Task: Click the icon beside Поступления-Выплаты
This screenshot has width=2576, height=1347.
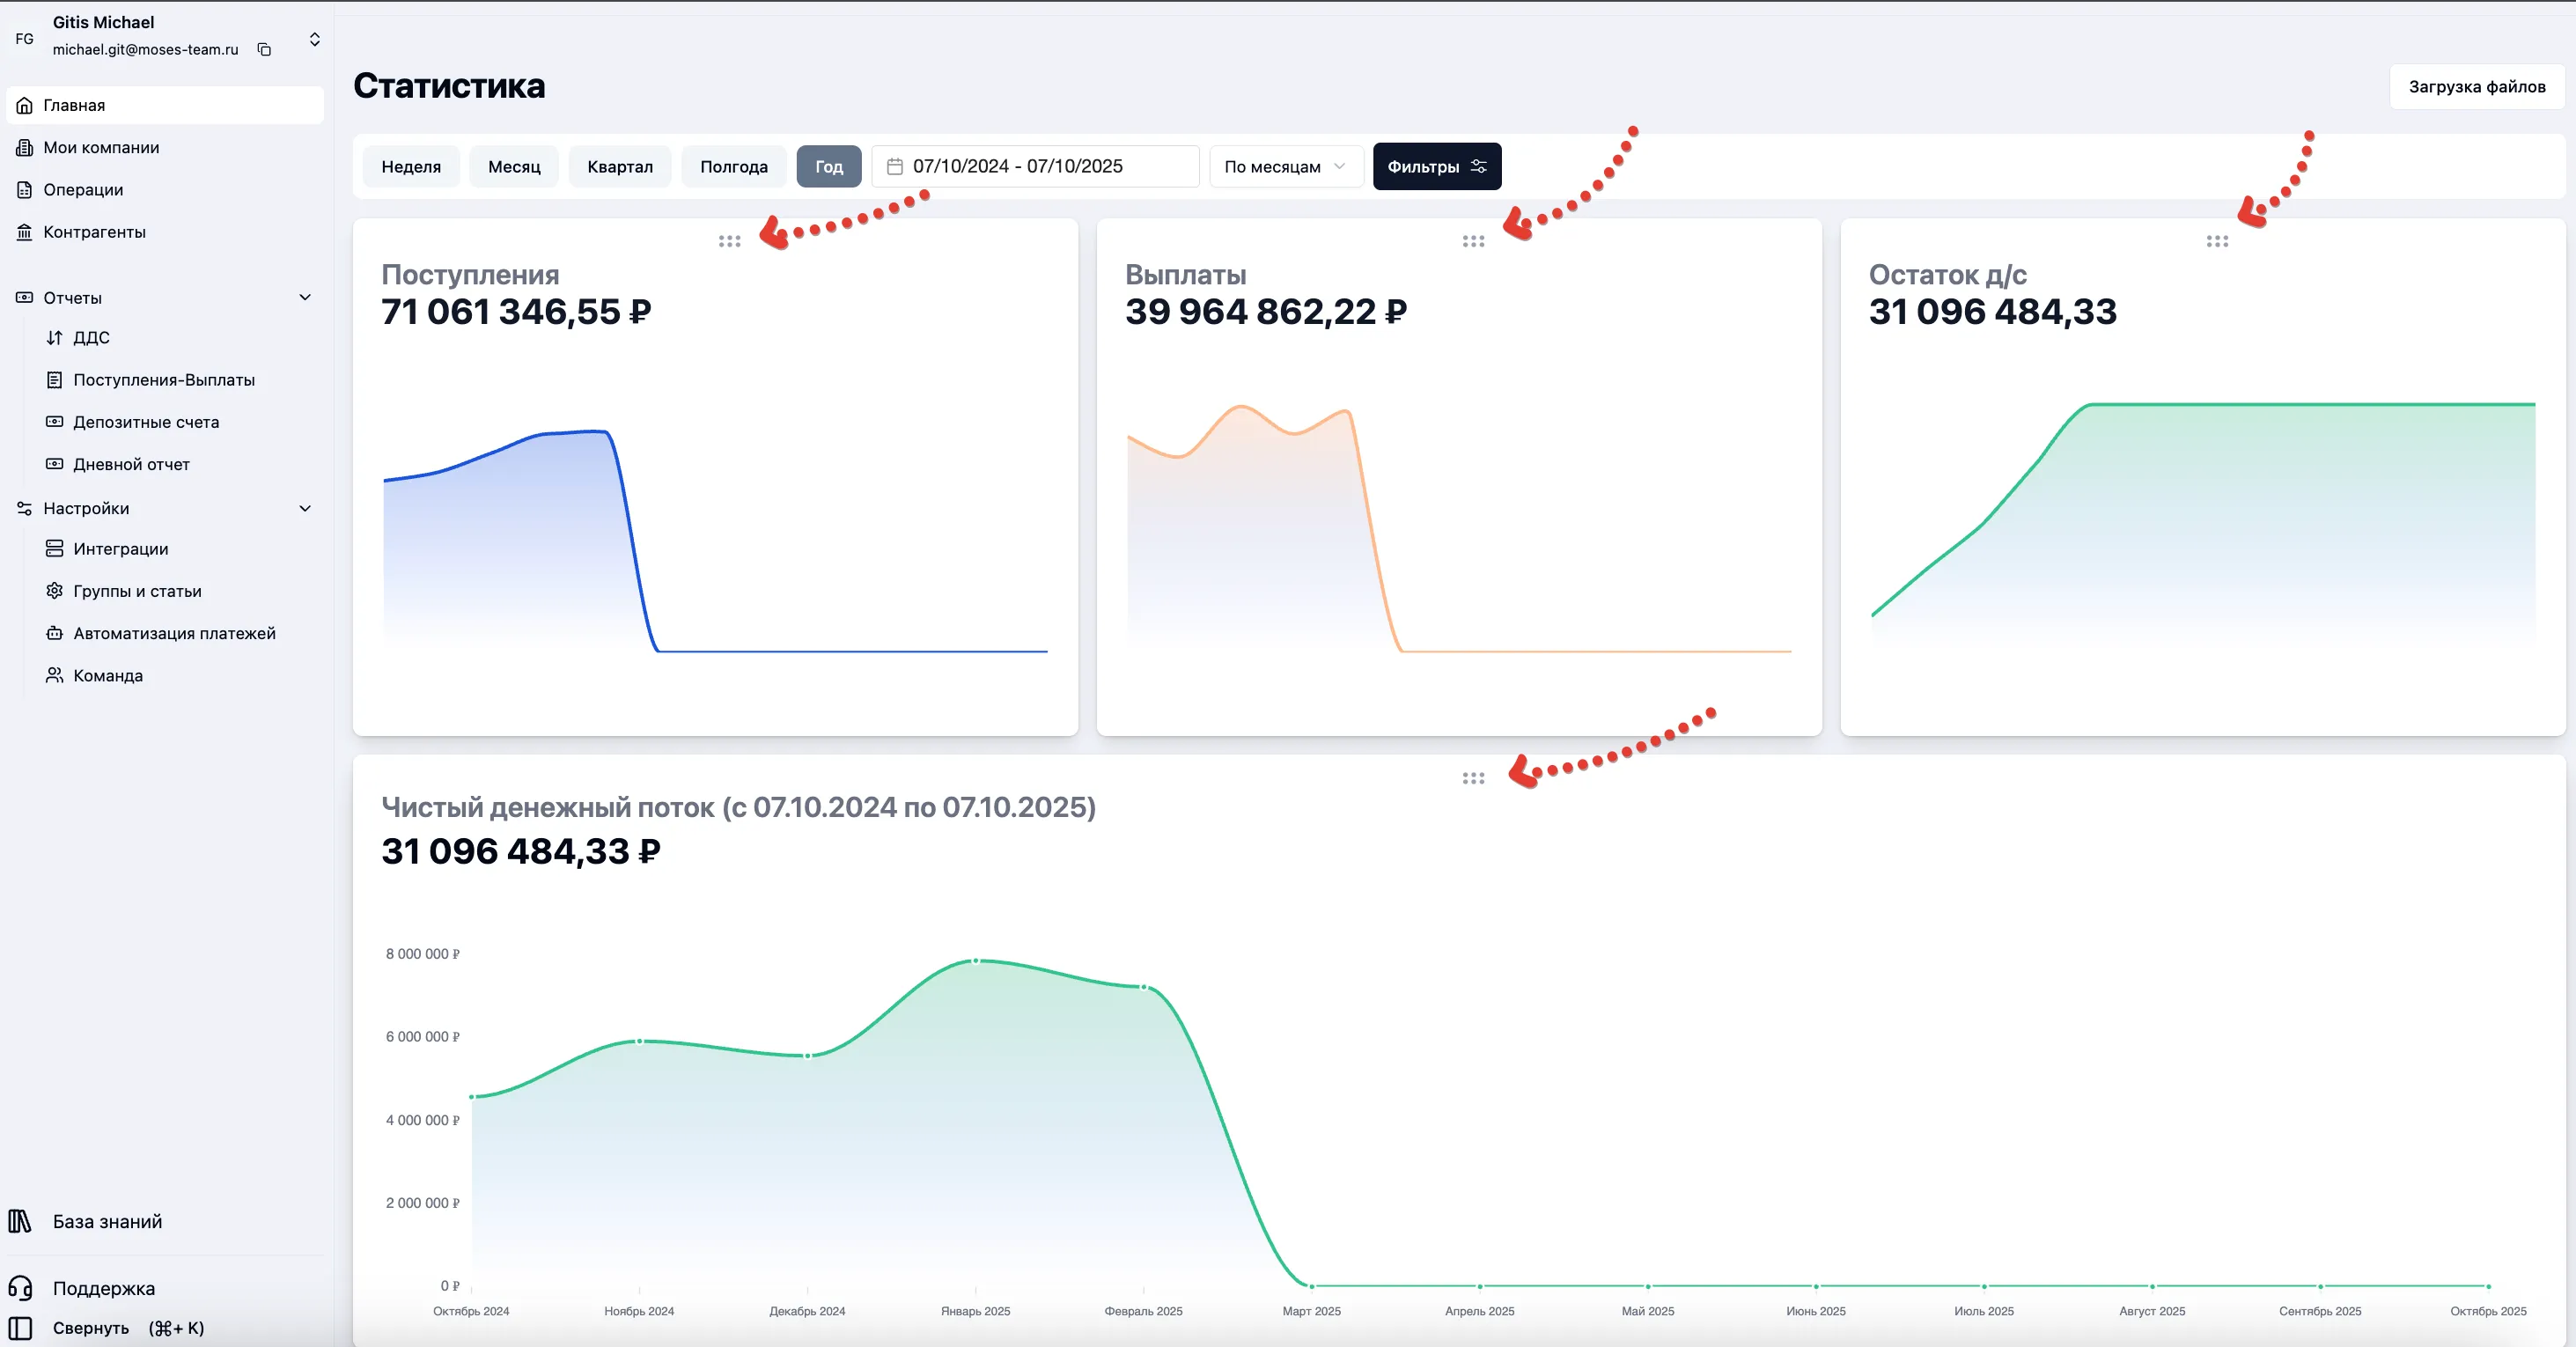Action: [54, 379]
